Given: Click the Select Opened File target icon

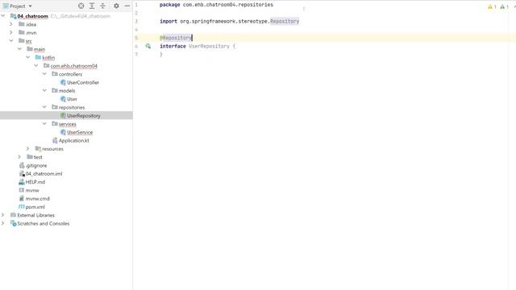Looking at the screenshot, I should point(81,6).
